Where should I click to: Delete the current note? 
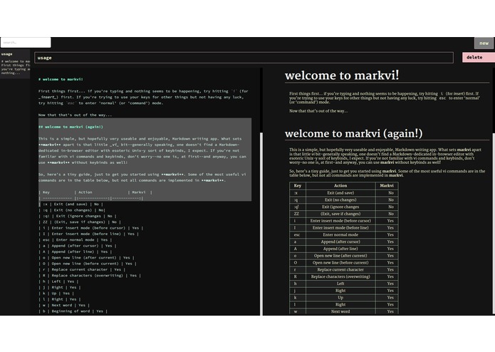click(x=479, y=58)
